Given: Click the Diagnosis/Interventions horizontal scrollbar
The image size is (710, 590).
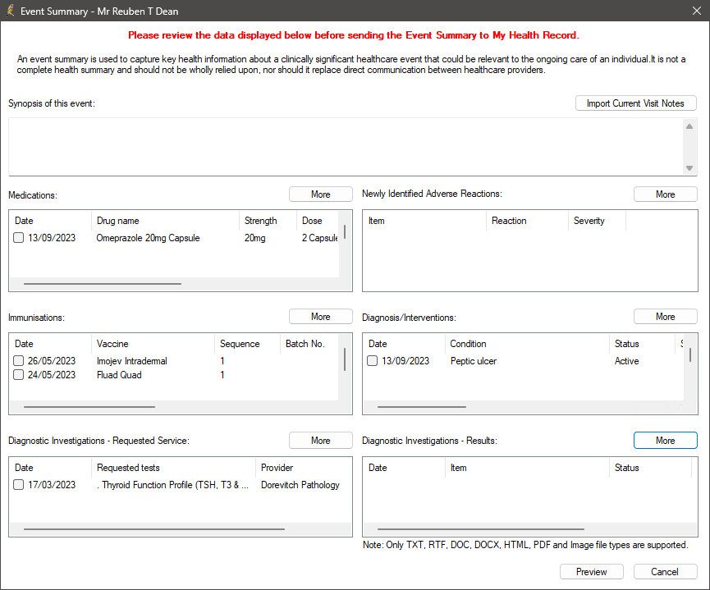Looking at the screenshot, I should (422, 407).
